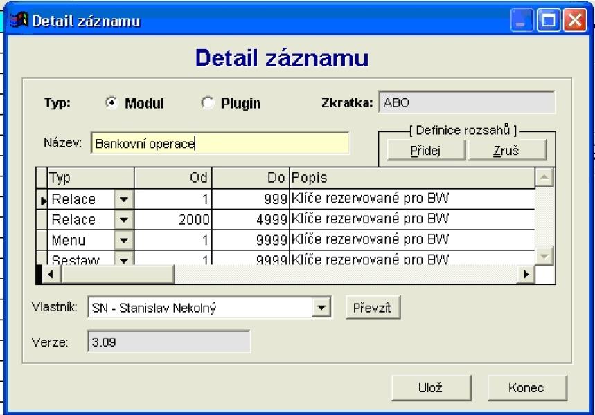Click the horizontal scrollbar thumb in grid
The image size is (595, 415).
click(x=118, y=274)
